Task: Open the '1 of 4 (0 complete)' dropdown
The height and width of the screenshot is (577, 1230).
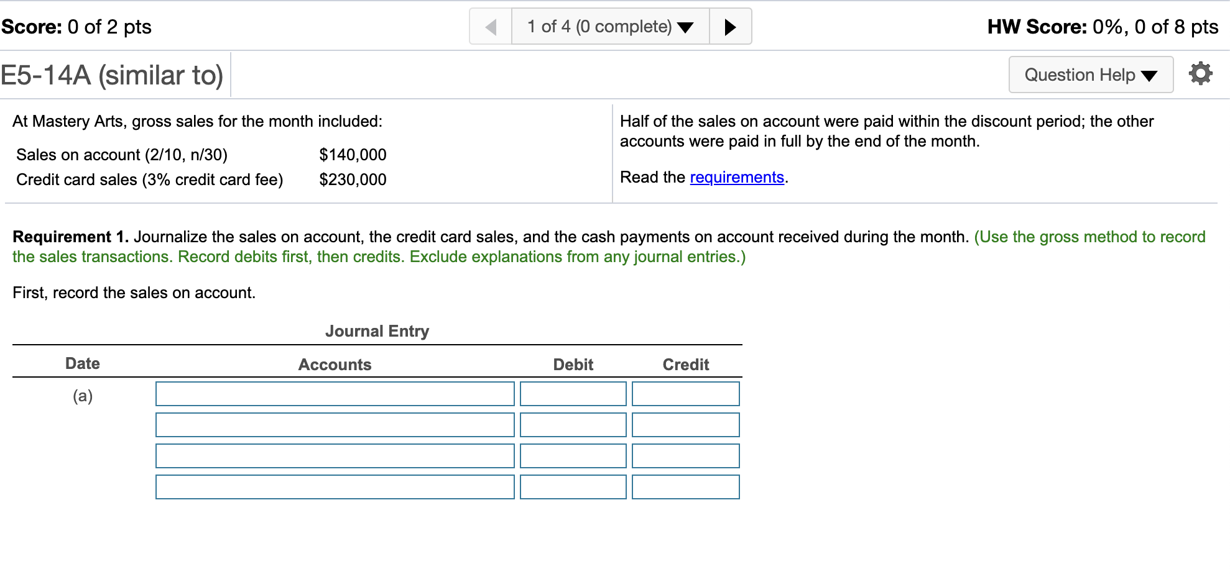Action: (x=610, y=27)
